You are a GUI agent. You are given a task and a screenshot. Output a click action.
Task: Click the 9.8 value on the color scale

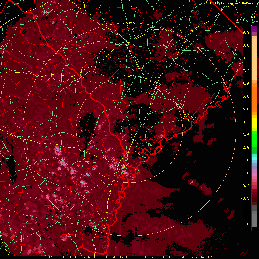(246, 32)
